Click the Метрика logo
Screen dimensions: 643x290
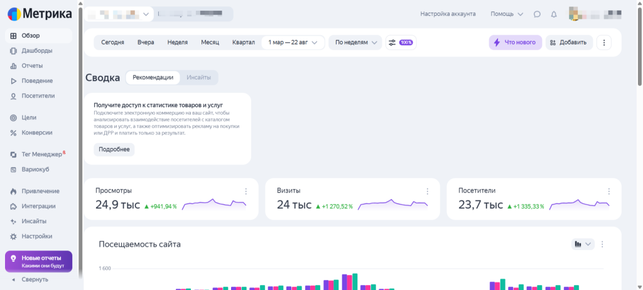(x=39, y=14)
